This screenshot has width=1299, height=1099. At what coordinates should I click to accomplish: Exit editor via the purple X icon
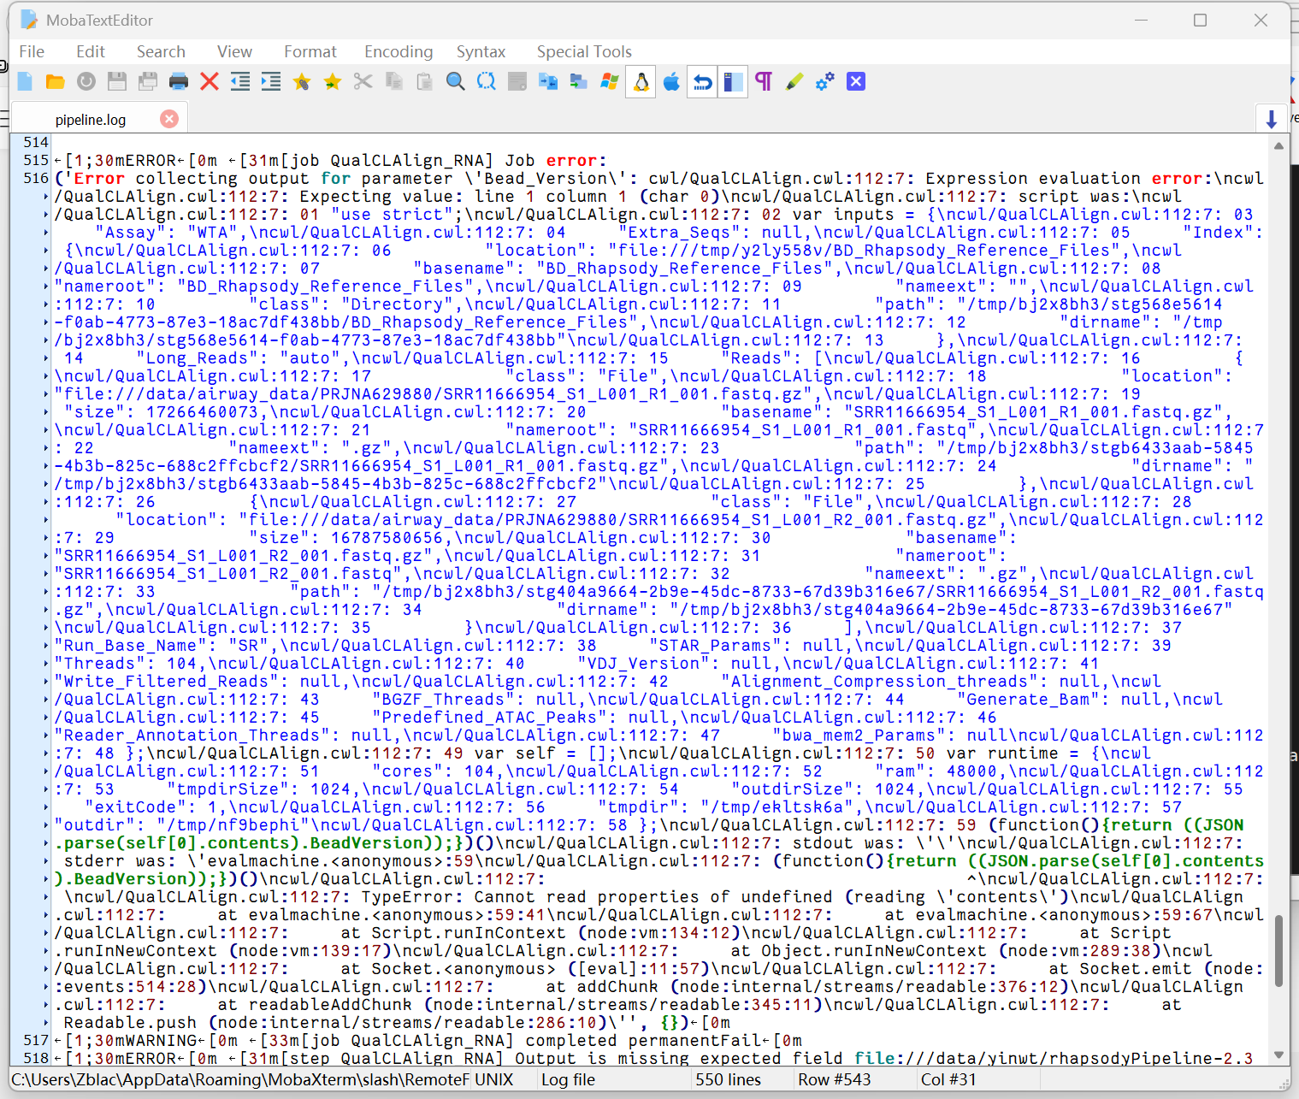click(x=856, y=81)
